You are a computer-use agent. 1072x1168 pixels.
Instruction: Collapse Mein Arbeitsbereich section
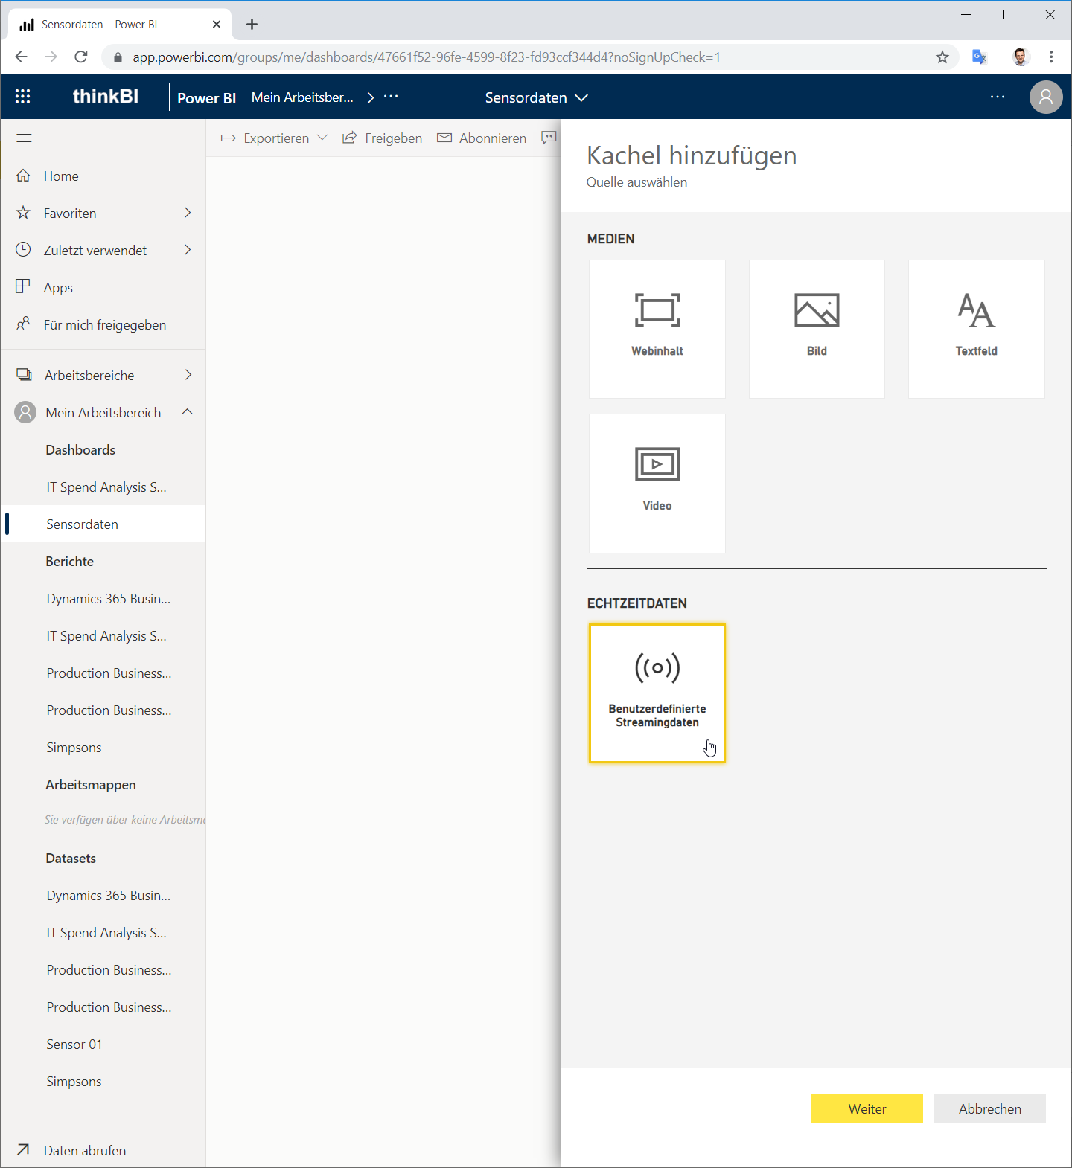click(x=188, y=412)
